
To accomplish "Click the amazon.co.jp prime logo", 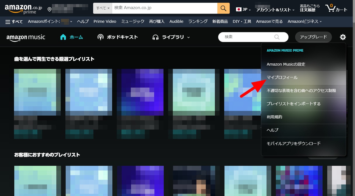I will (23, 9).
